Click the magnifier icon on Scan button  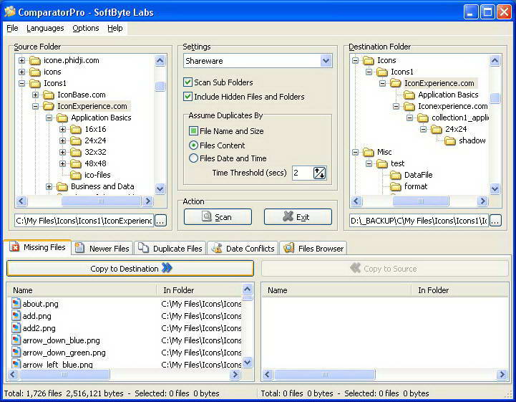pyautogui.click(x=207, y=216)
